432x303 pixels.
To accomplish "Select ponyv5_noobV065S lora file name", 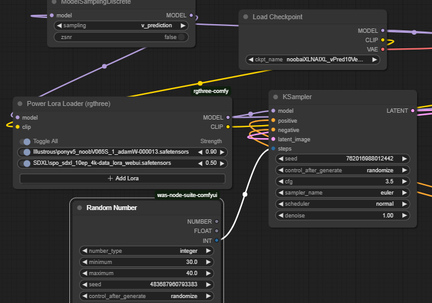I will [111, 152].
